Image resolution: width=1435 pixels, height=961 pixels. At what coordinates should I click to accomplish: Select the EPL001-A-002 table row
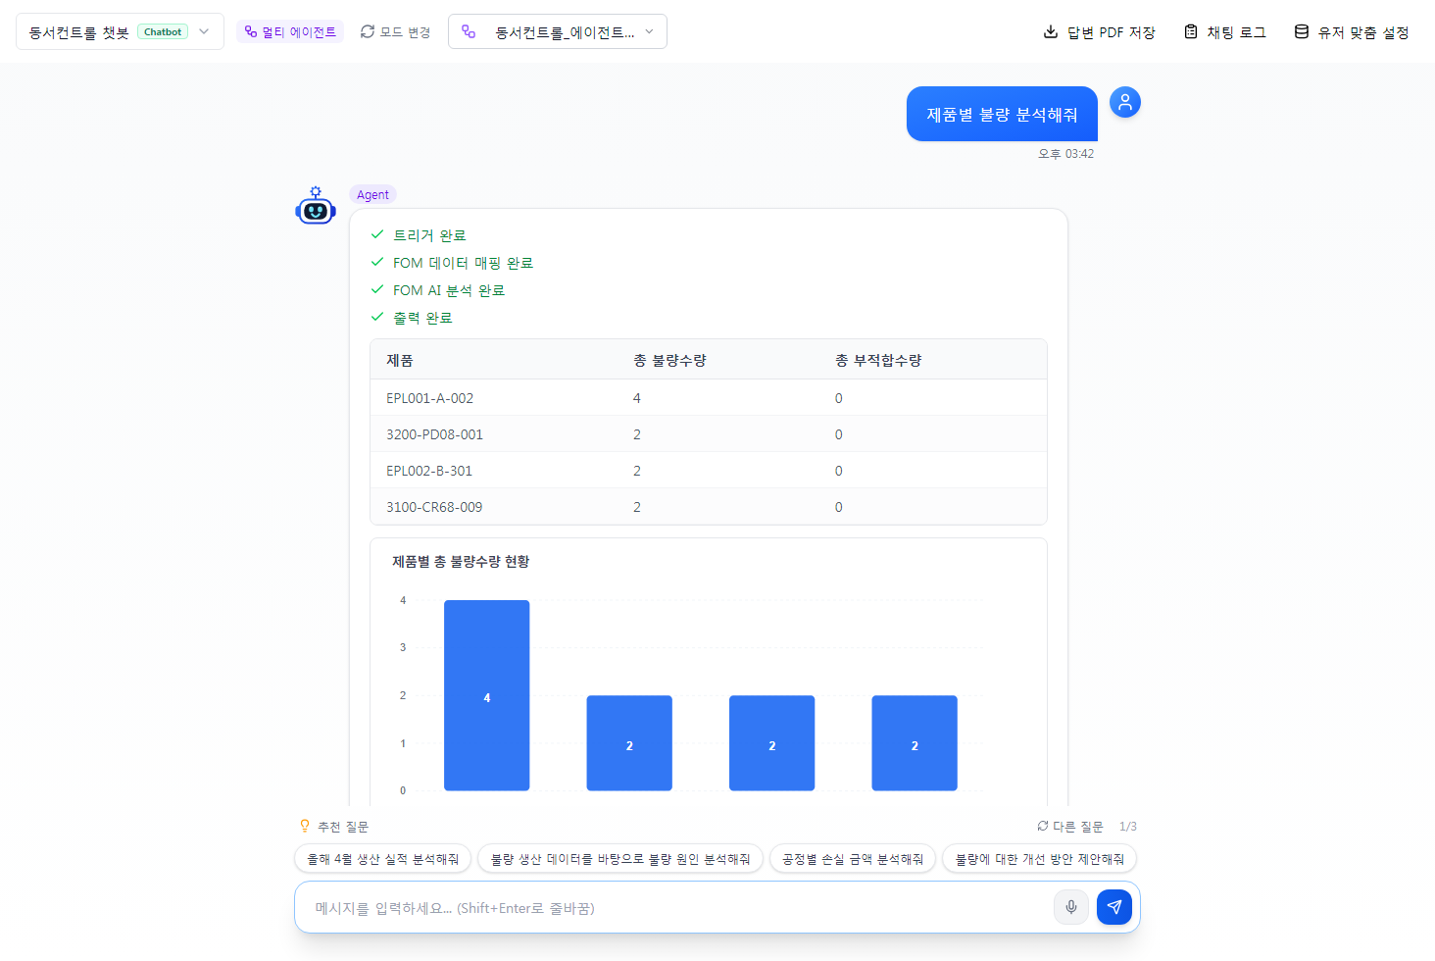click(x=709, y=398)
